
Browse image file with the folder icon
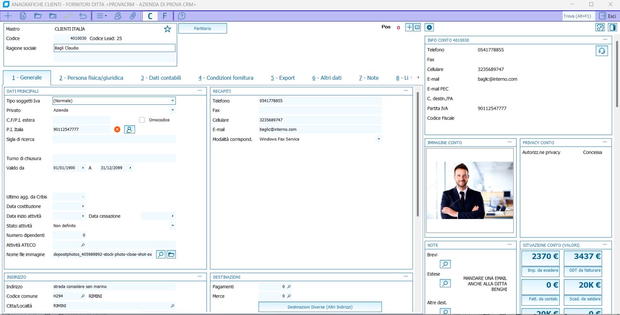click(x=171, y=254)
